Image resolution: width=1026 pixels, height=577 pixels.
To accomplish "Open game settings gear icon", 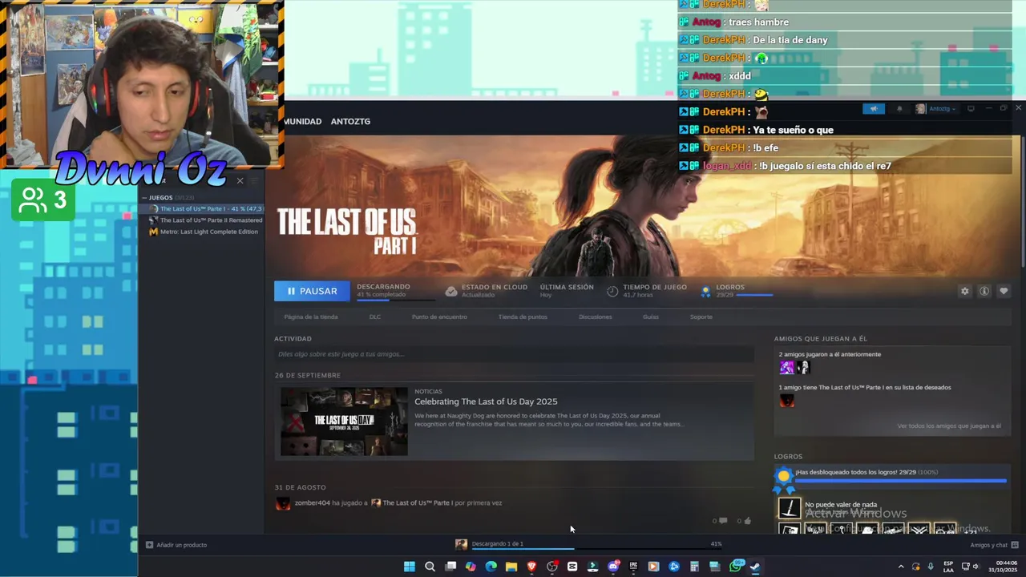I will pos(964,291).
